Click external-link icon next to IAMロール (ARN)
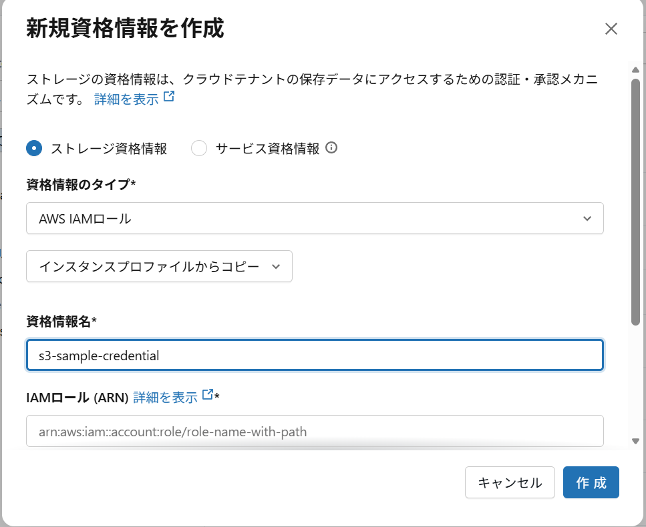Image resolution: width=646 pixels, height=527 pixels. coord(208,394)
